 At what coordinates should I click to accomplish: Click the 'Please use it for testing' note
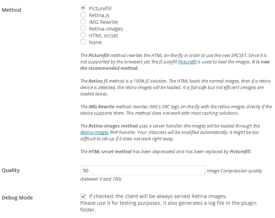point(168,206)
